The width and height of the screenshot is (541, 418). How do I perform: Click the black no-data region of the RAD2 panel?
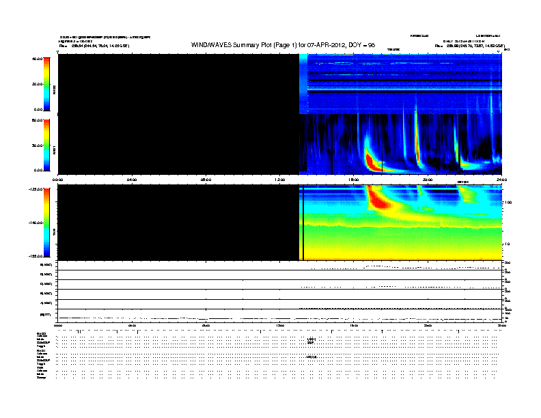[178, 84]
